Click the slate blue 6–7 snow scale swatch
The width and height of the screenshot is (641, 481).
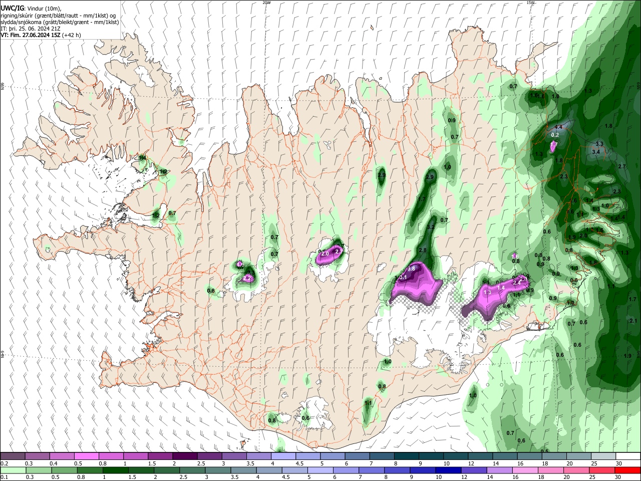click(358, 456)
